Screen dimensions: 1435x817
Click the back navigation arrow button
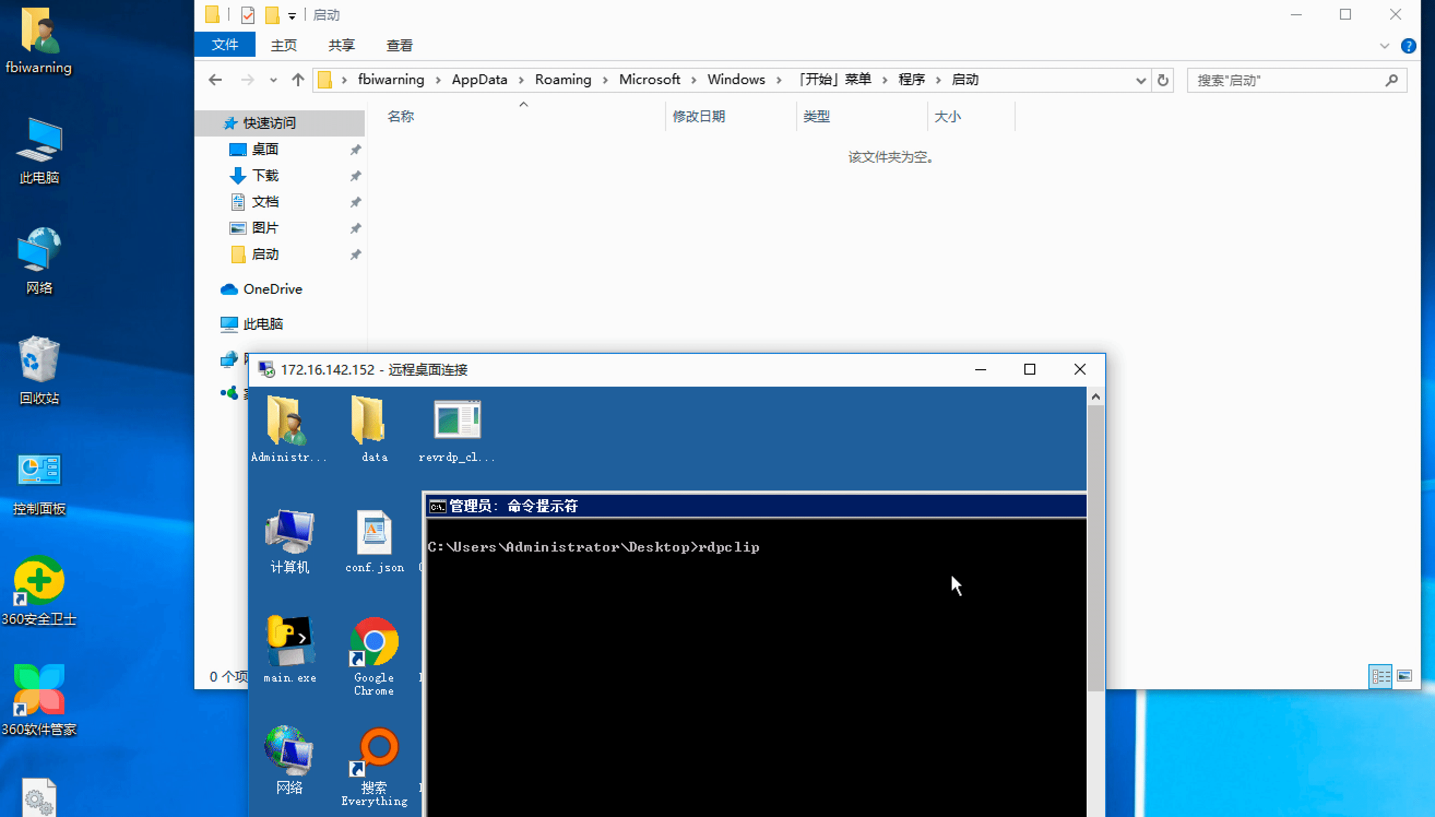pos(217,79)
